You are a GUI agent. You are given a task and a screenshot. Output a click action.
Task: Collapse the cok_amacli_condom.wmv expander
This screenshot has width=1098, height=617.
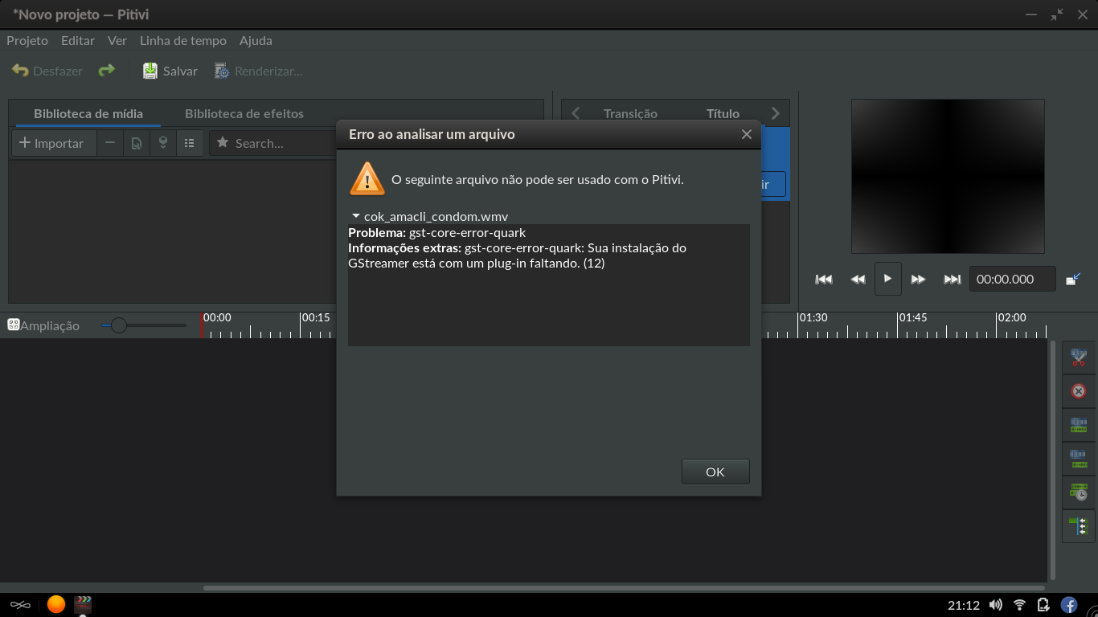click(356, 217)
